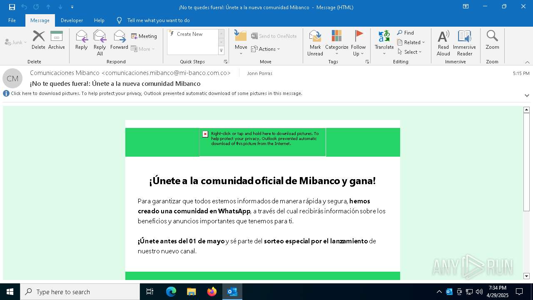Reply to the sender
533x300 pixels.
coord(82,40)
